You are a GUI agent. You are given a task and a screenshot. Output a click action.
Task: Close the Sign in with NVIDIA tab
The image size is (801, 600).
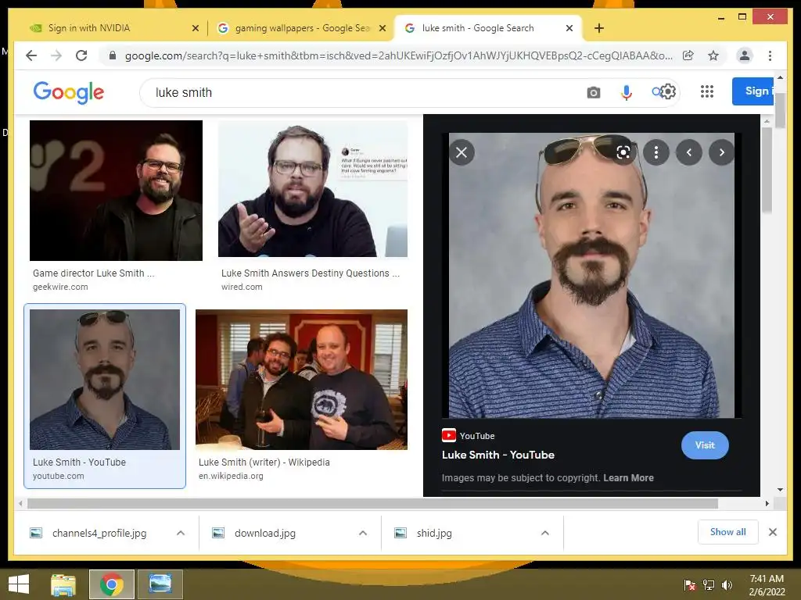[x=195, y=29]
